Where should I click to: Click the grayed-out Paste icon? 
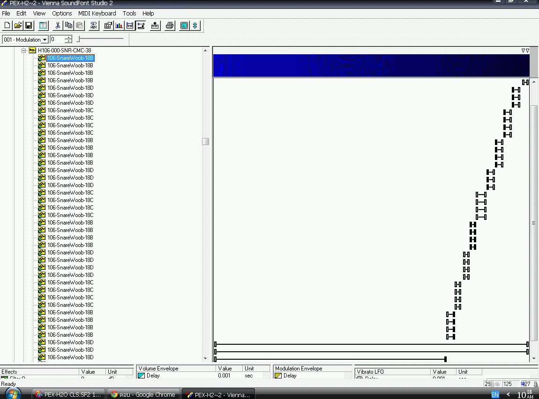79,25
